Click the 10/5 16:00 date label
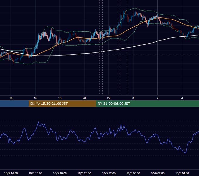The image size is (199, 176). 35,173
